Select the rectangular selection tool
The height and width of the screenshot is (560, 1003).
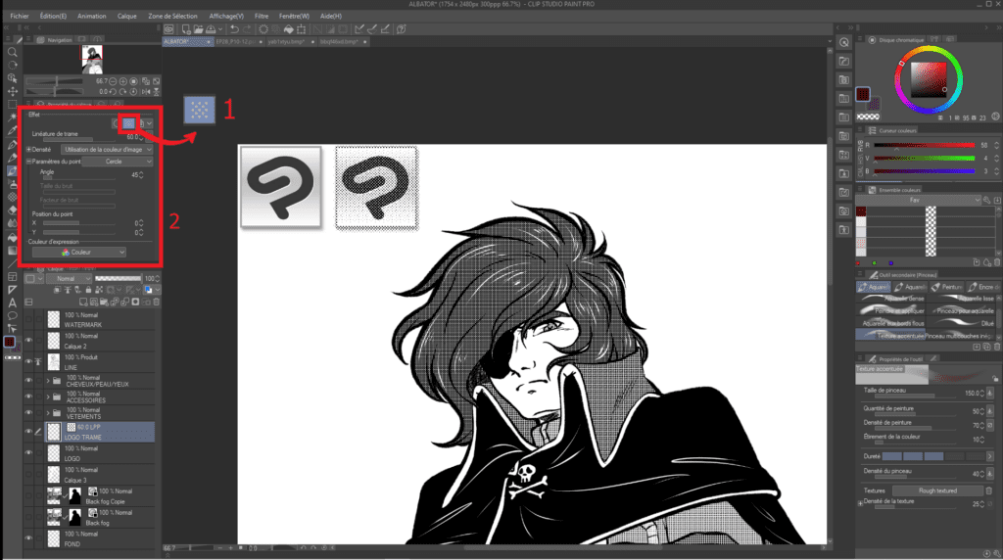12,104
